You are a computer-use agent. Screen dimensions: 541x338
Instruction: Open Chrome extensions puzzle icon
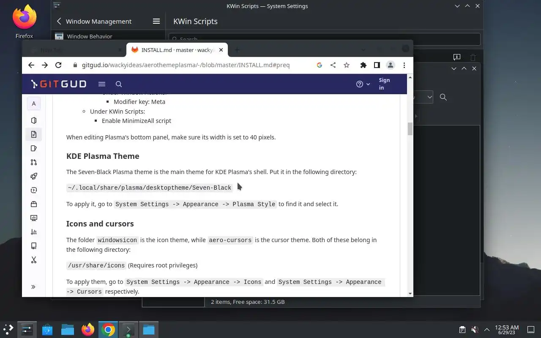point(363,65)
